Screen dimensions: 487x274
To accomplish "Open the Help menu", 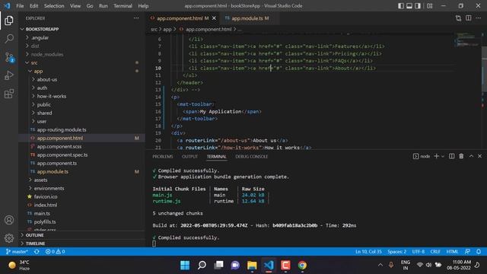I will click(143, 6).
